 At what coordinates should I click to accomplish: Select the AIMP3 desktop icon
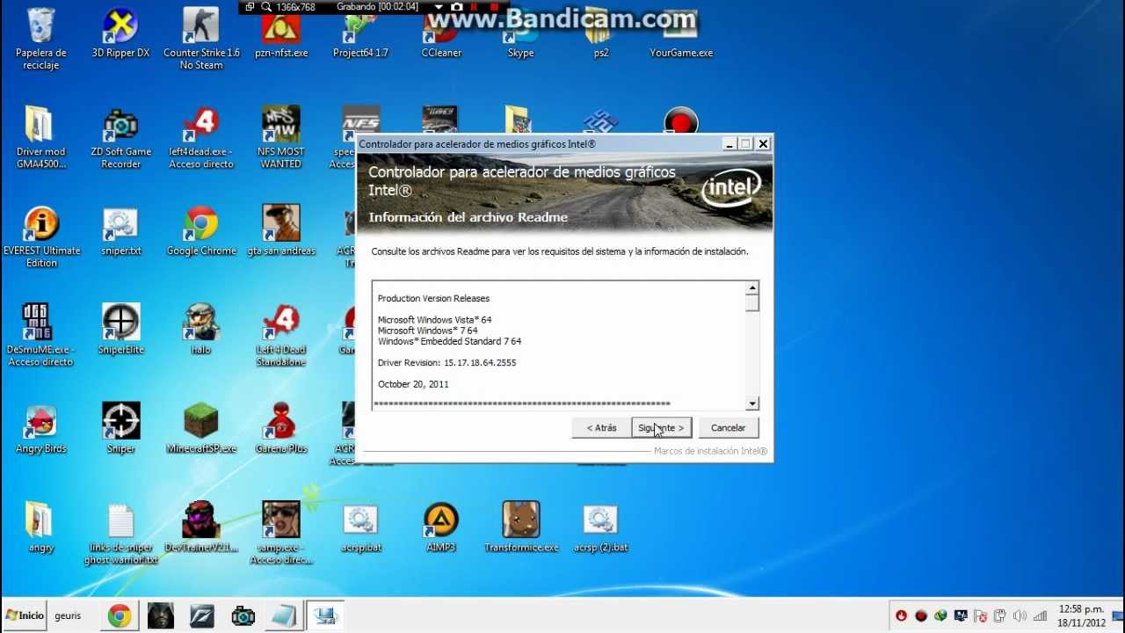point(440,527)
